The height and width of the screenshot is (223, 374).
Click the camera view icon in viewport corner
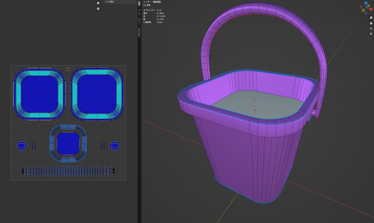(370, 28)
